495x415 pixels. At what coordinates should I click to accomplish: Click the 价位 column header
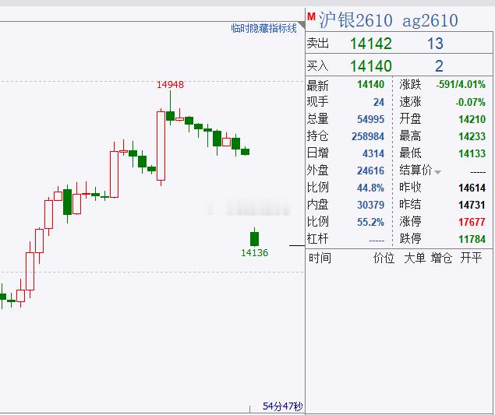click(x=384, y=258)
